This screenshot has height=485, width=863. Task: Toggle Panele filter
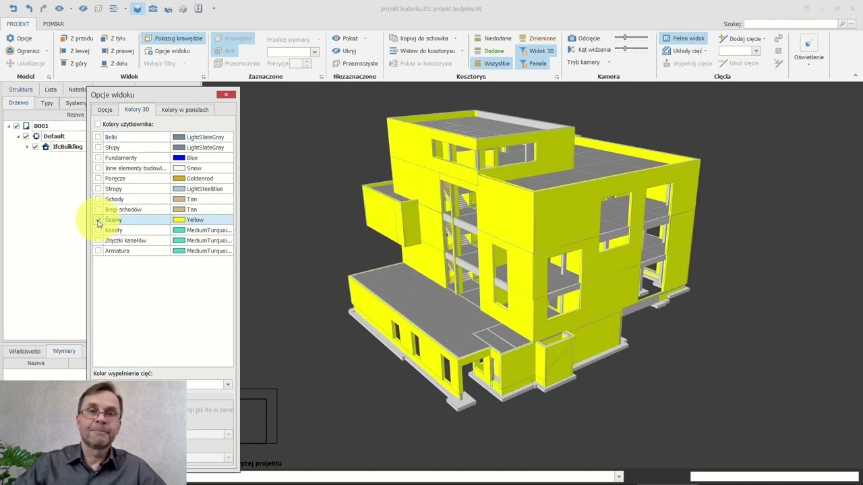[533, 63]
